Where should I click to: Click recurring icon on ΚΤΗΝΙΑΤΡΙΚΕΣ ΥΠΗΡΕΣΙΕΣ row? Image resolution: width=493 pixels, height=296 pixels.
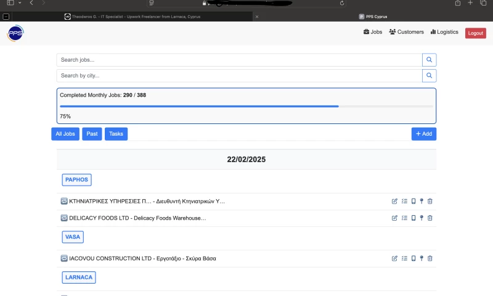(x=64, y=201)
